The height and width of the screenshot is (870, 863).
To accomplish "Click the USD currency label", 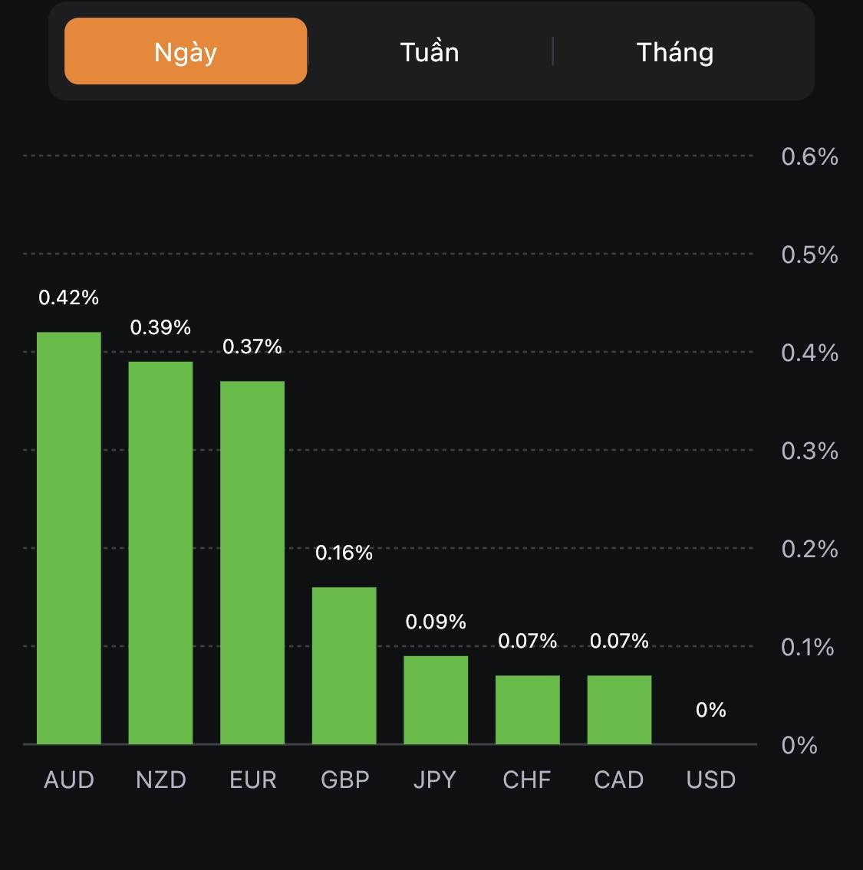I will [x=711, y=780].
